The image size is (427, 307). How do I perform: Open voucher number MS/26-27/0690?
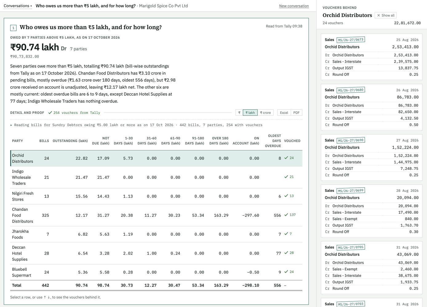tap(351, 140)
